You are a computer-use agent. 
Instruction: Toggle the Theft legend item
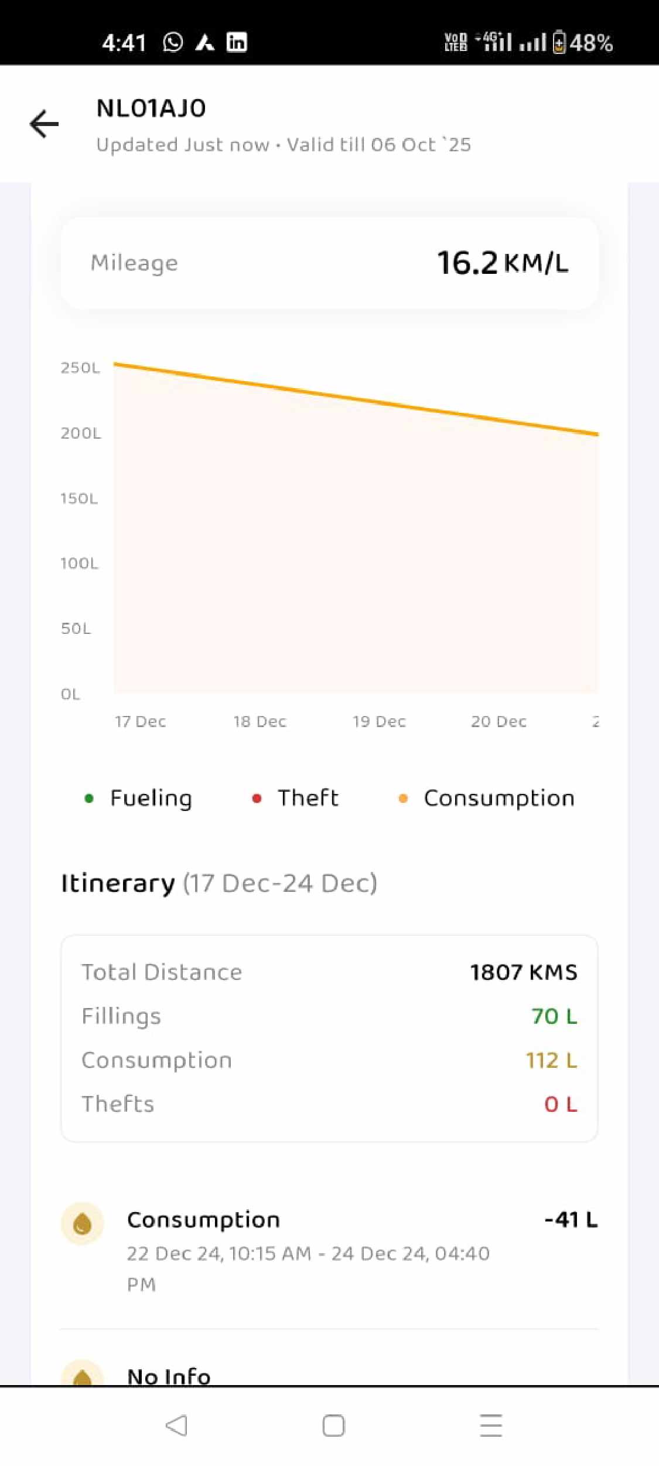(x=295, y=798)
